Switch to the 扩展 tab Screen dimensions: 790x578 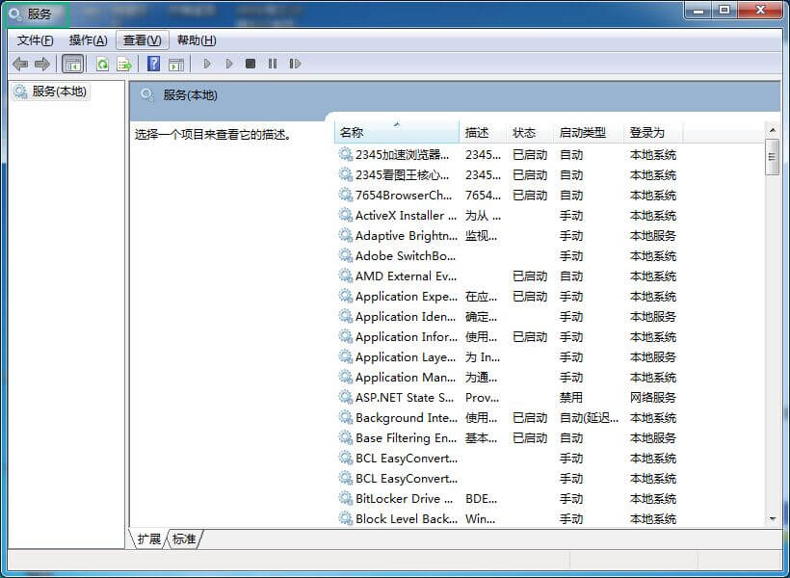[x=148, y=539]
